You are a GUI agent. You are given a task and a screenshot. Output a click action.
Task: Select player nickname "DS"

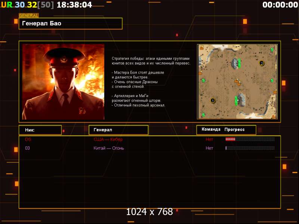coord(28,139)
